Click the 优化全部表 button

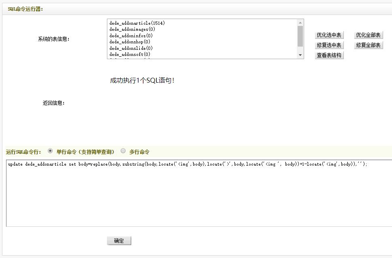(368, 35)
